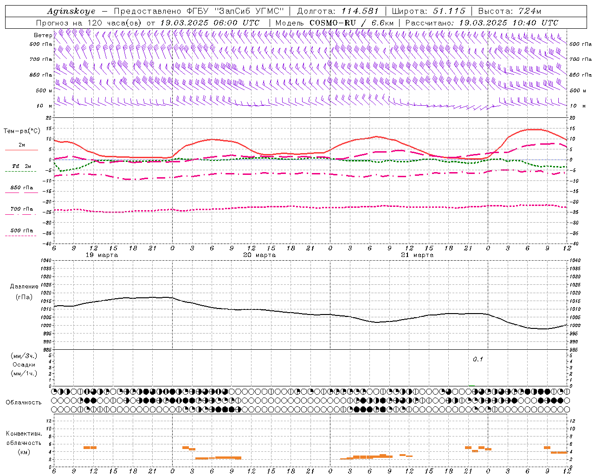Click the 10 м wind level label on the left
The width and height of the screenshot is (594, 475).
tap(45, 106)
